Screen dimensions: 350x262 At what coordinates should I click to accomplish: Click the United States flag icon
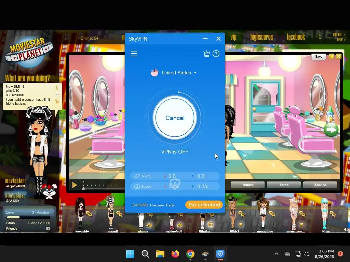pos(154,73)
